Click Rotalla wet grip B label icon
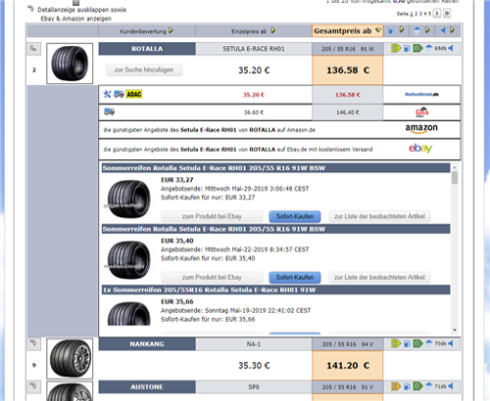The image size is (490, 401). point(417,49)
